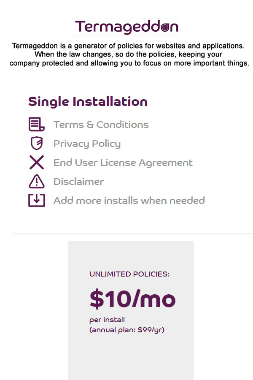Click the Termageddon description paragraph
The width and height of the screenshot is (253, 380).
[x=129, y=54]
